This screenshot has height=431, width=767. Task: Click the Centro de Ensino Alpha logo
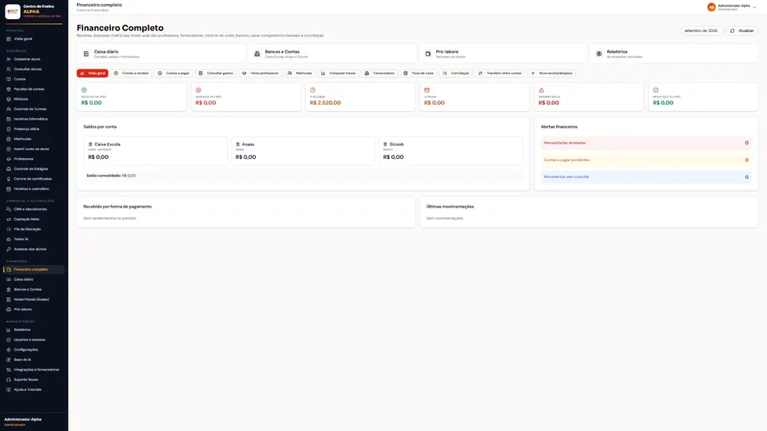[13, 11]
